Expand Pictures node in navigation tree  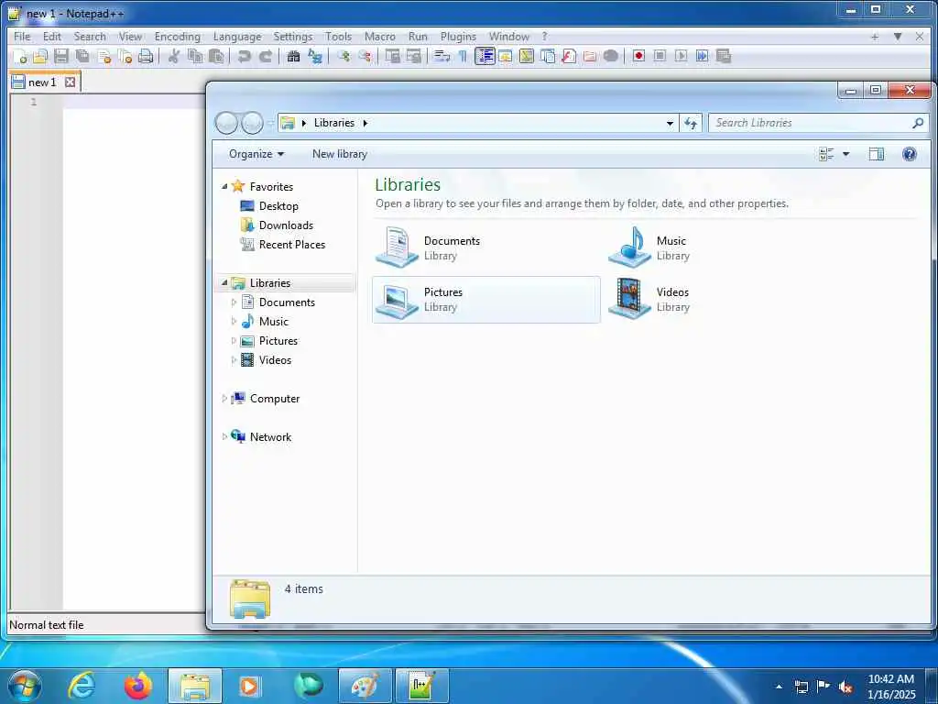coord(234,341)
